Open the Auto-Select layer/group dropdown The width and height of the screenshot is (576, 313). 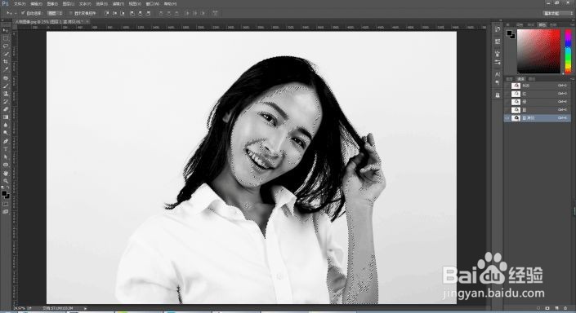55,13
